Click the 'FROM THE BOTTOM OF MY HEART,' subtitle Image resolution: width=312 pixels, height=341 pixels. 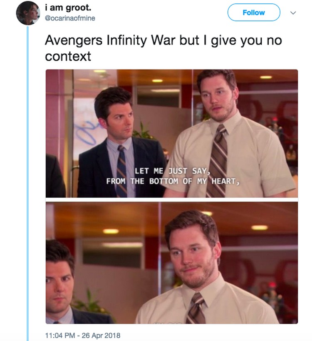(173, 181)
